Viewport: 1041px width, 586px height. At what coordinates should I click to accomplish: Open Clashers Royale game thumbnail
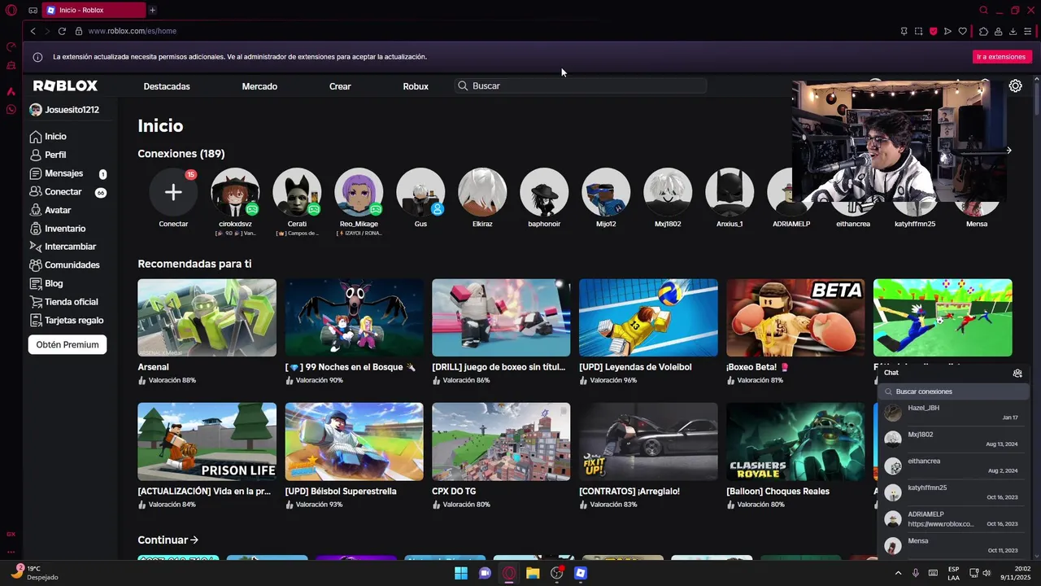coord(795,442)
